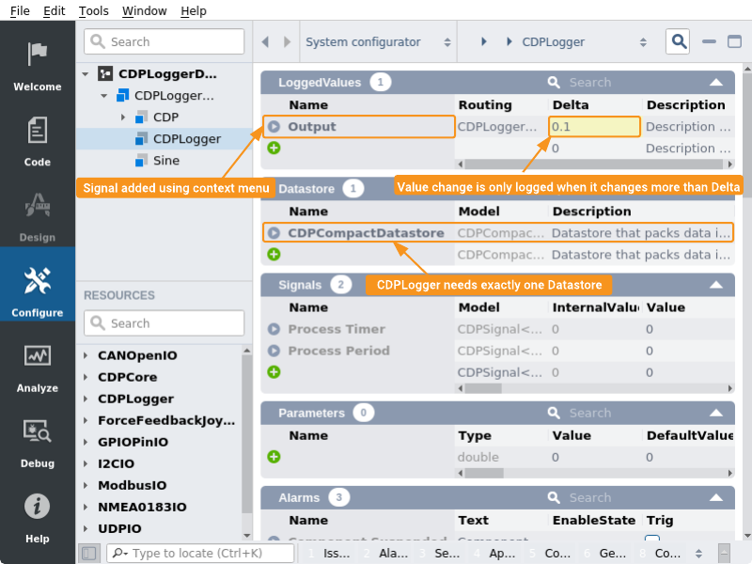
Task: Toggle the Trig checkbox in Alarms
Action: 652,540
